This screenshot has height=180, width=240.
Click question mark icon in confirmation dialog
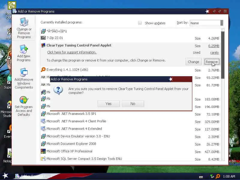[58, 90]
